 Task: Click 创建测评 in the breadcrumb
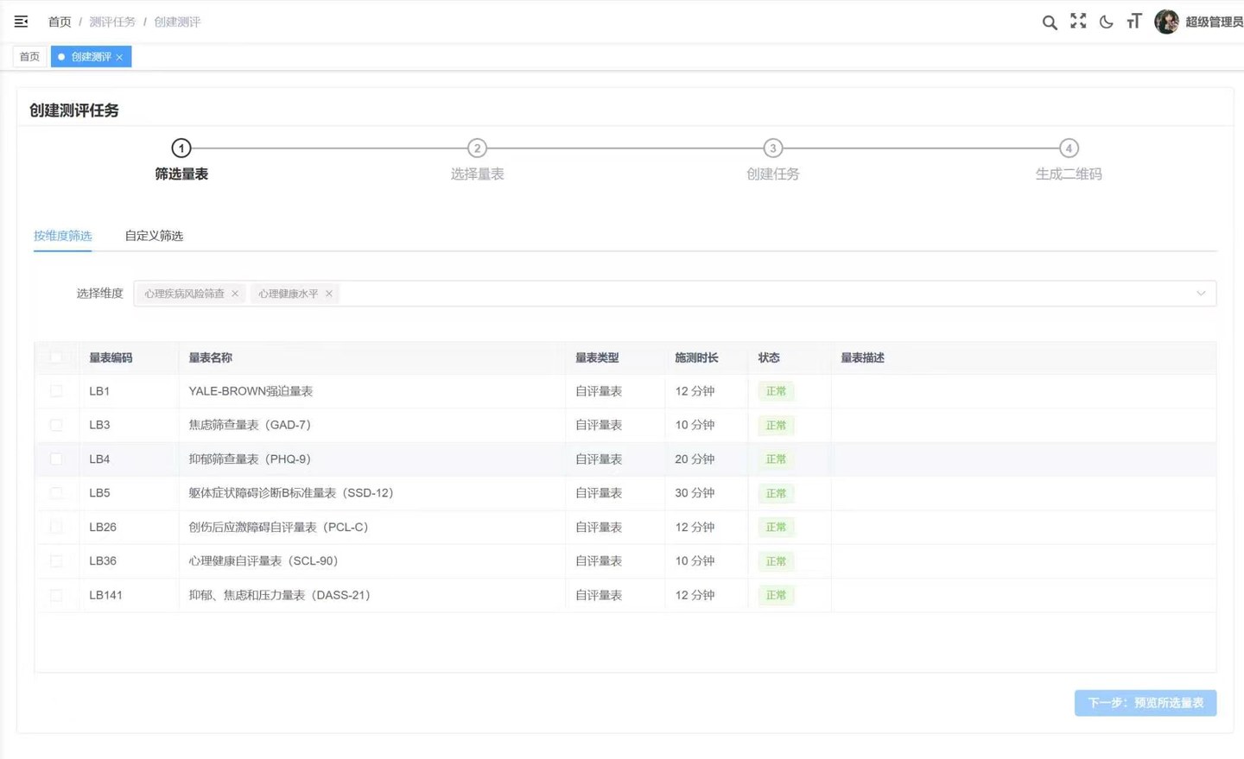coord(177,22)
